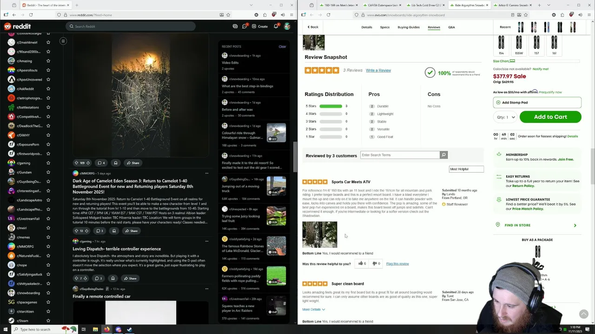List all tabs in evo Firefox window
This screenshot has width=595, height=334.
549,5
